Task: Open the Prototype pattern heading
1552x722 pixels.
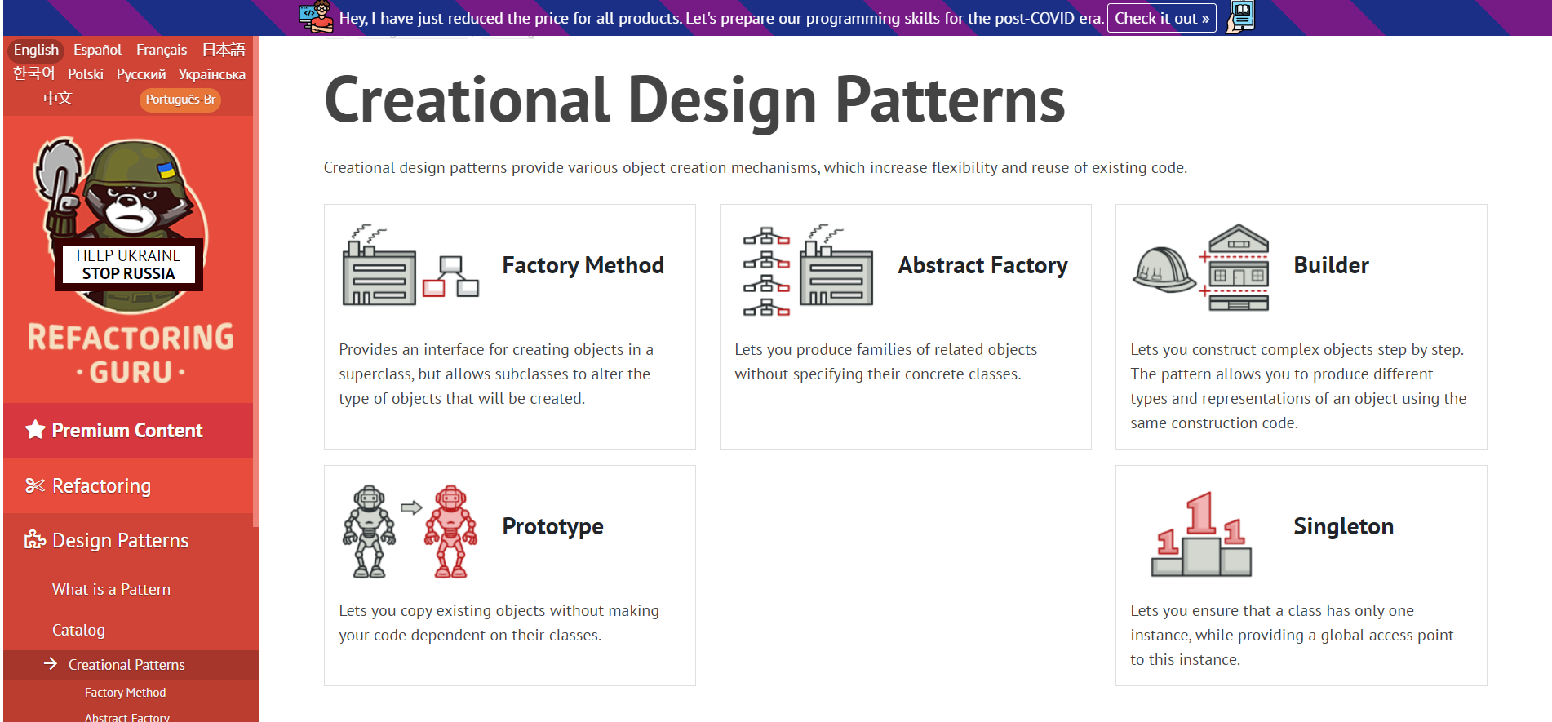Action: pyautogui.click(x=552, y=527)
